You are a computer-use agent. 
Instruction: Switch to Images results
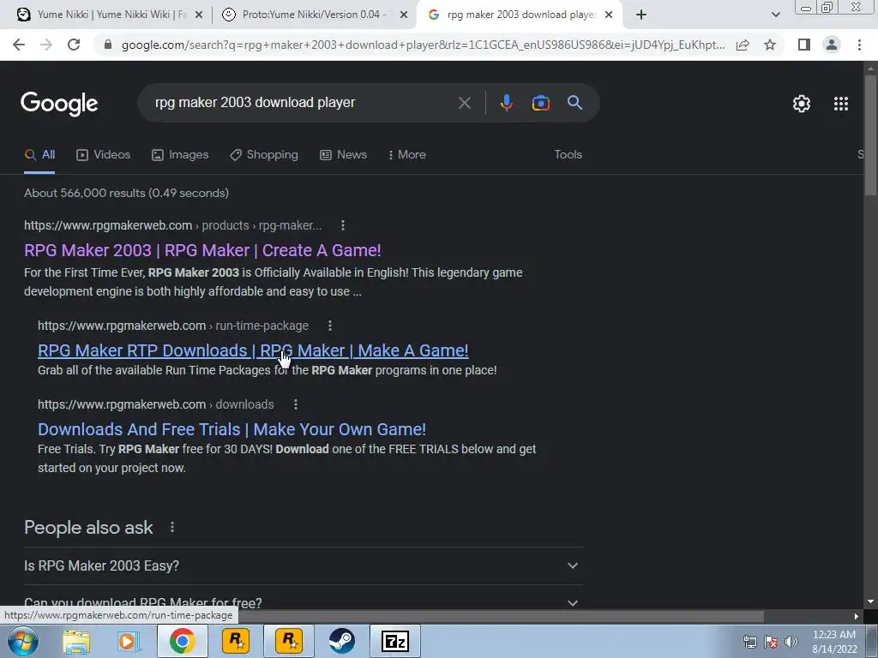click(x=180, y=154)
